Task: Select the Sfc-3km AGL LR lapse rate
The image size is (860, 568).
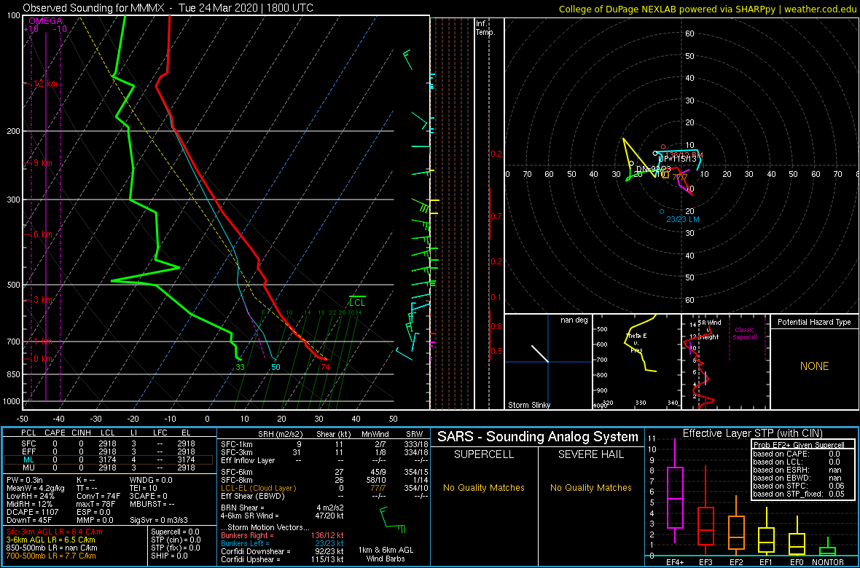Action: click(x=55, y=532)
